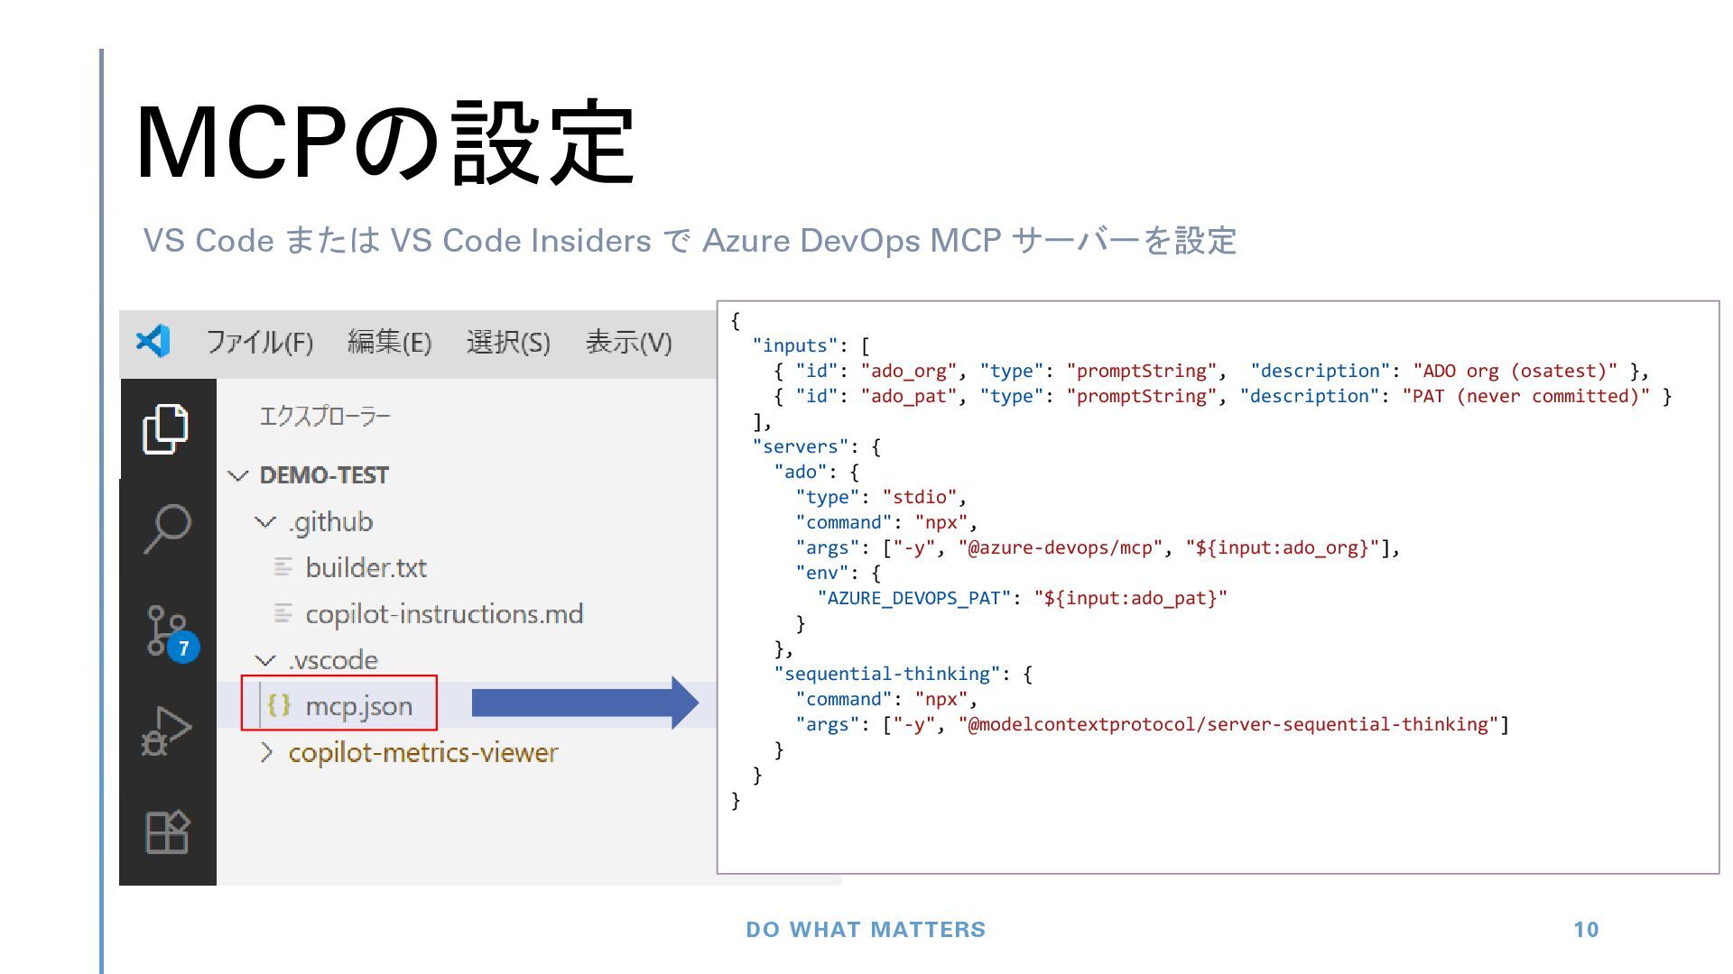Image resolution: width=1733 pixels, height=974 pixels.
Task: Collapse the .github folder chevron
Action: coord(264,521)
